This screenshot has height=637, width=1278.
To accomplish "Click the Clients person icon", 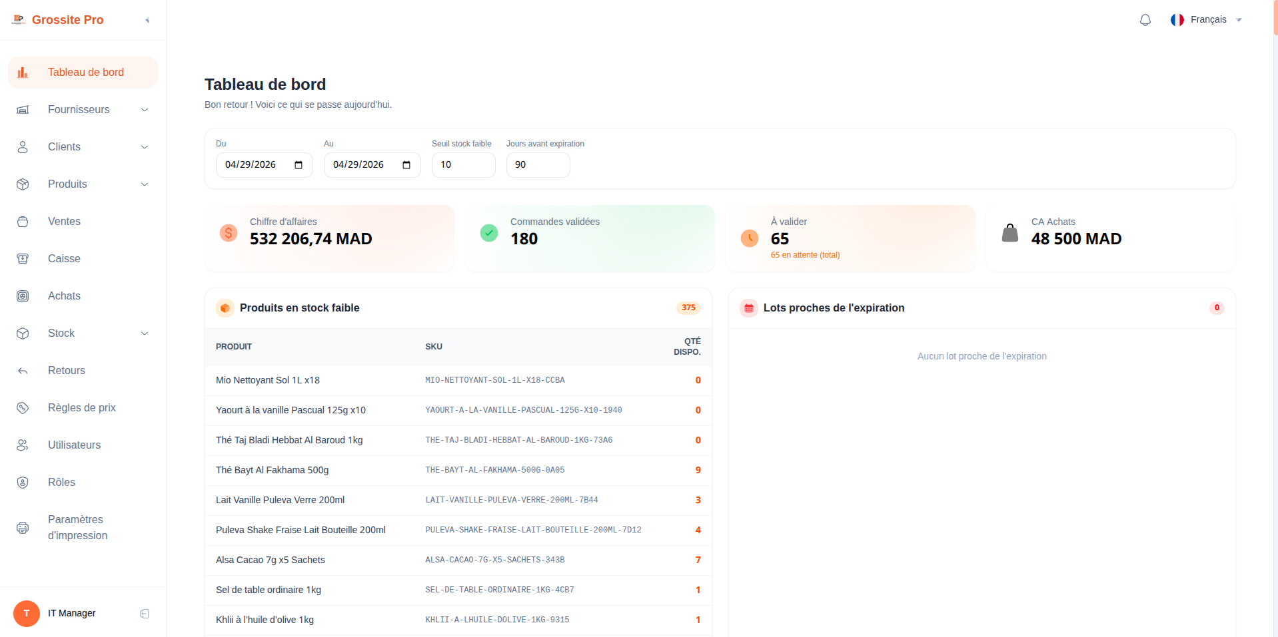I will [23, 147].
